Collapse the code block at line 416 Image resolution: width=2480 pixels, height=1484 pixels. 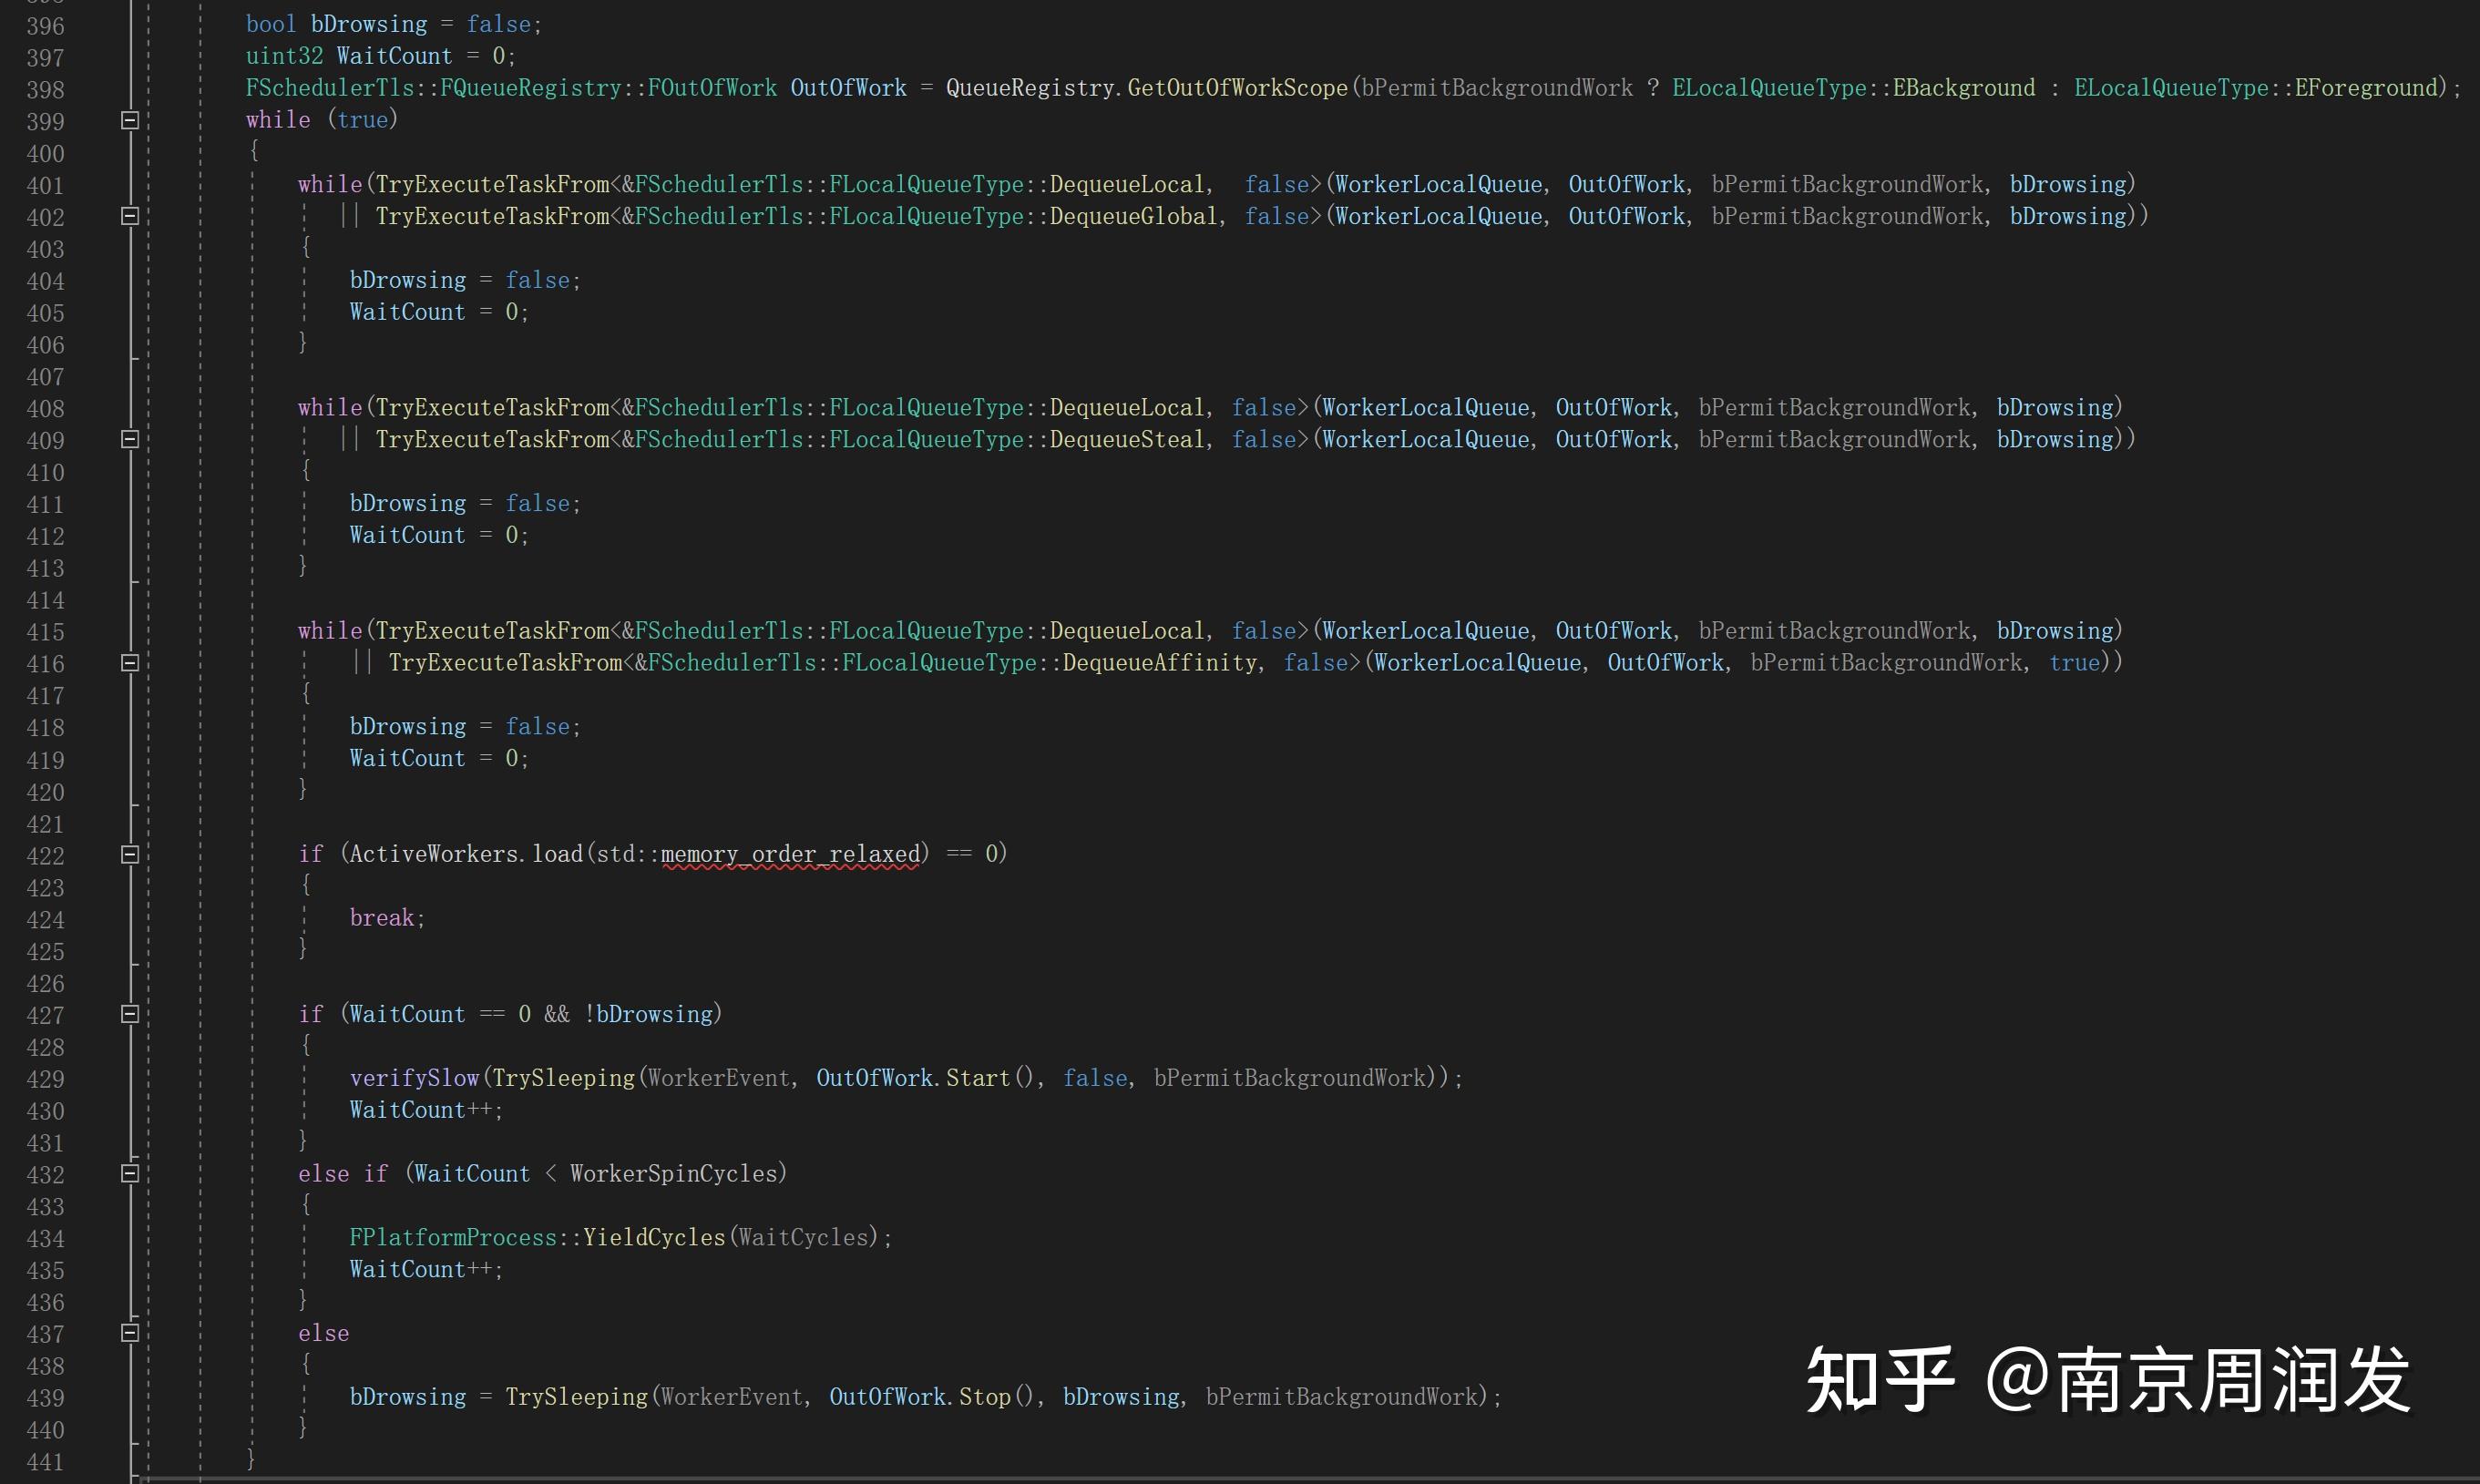(x=129, y=663)
